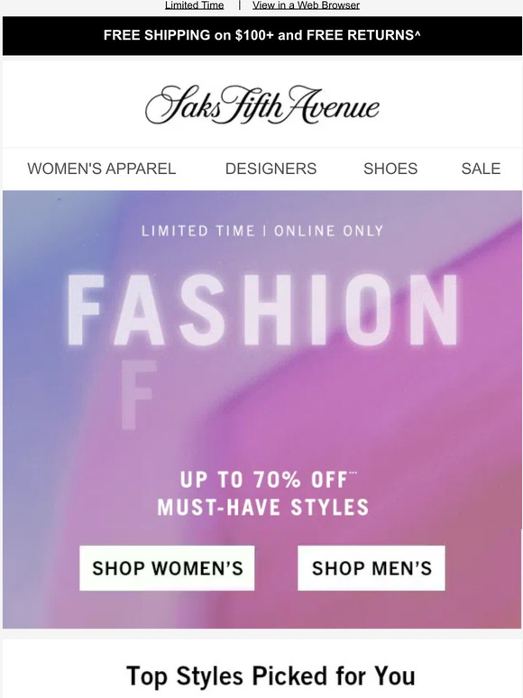
Task: Open the Designers menu item
Action: 271,169
